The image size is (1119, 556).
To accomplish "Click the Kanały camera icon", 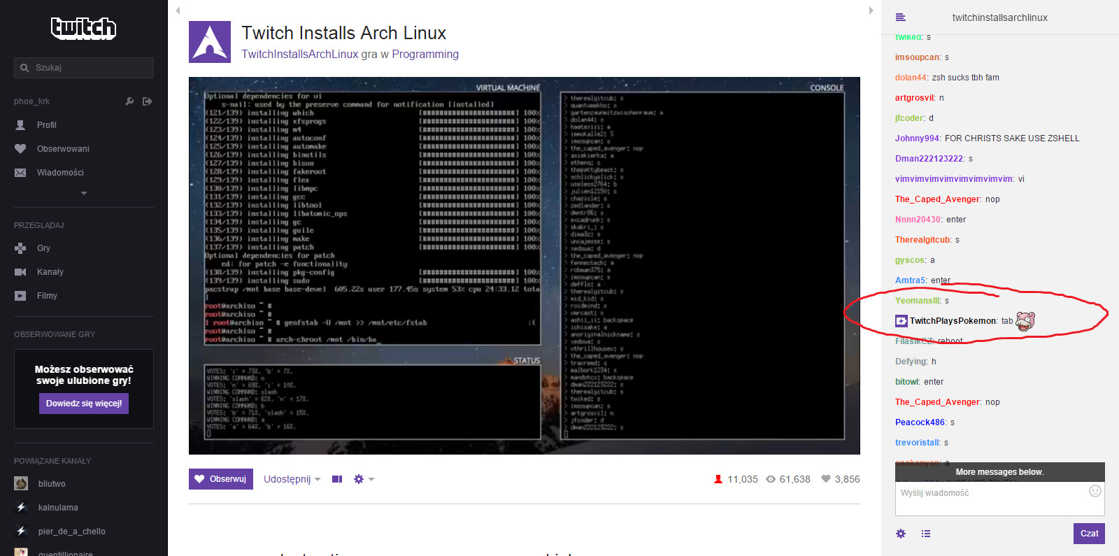I will click(x=20, y=272).
